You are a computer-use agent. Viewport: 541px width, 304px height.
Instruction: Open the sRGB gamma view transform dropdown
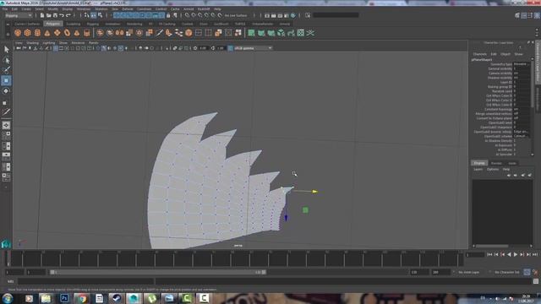(254, 48)
